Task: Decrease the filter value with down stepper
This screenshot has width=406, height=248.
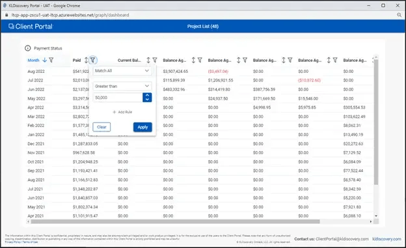Action: coord(147,100)
